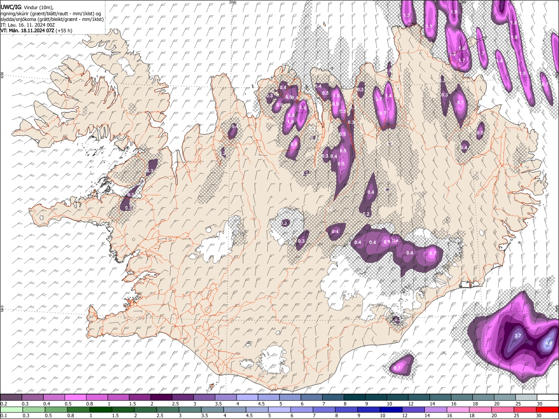Click the '0.8' value in north Iceland

pyautogui.click(x=294, y=144)
